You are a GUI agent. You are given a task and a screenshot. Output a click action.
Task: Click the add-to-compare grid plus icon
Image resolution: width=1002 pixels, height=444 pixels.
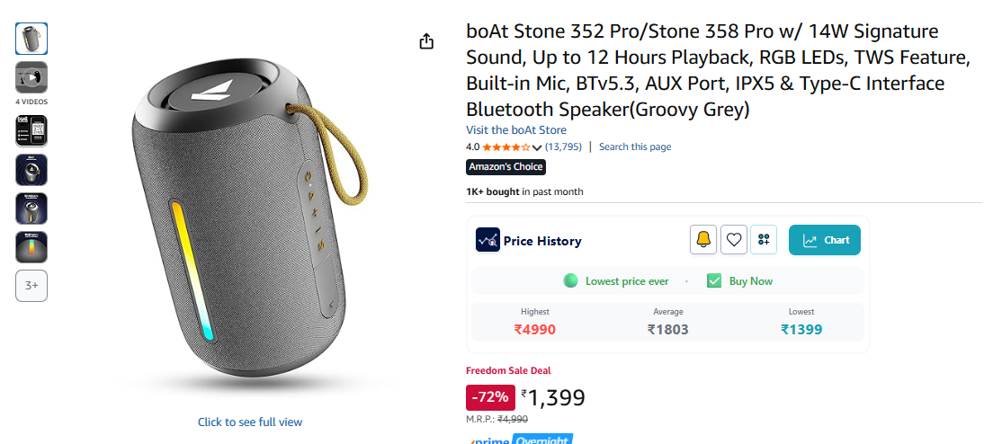(764, 240)
